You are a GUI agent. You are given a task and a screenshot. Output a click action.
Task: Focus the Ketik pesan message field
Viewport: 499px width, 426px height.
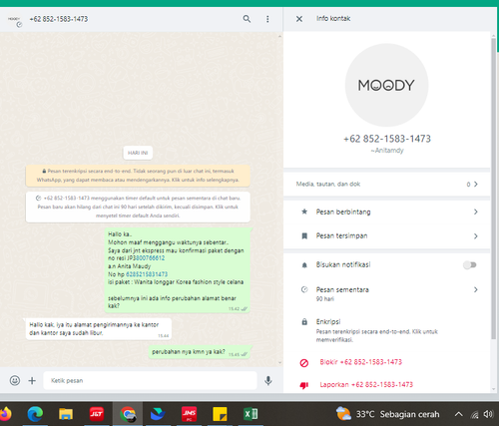tap(150, 380)
